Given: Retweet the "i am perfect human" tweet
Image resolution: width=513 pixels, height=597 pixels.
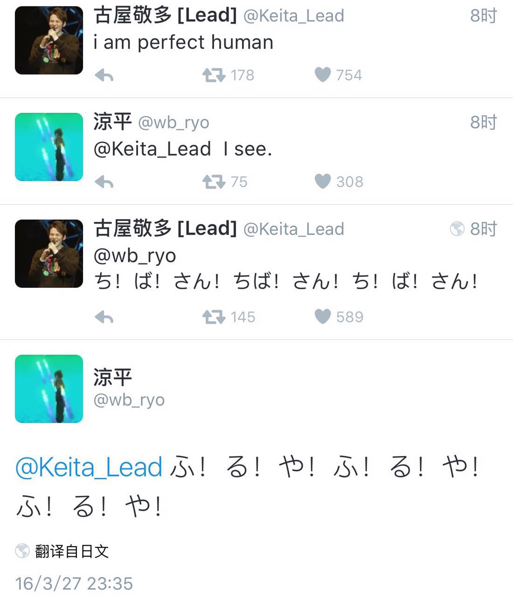Looking at the screenshot, I should 214,75.
